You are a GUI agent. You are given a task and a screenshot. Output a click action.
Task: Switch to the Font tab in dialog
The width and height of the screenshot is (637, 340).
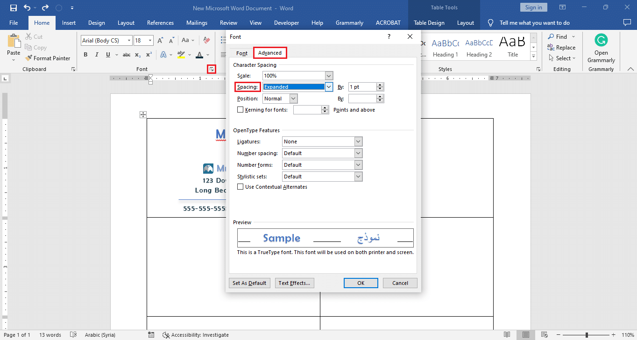tap(241, 53)
